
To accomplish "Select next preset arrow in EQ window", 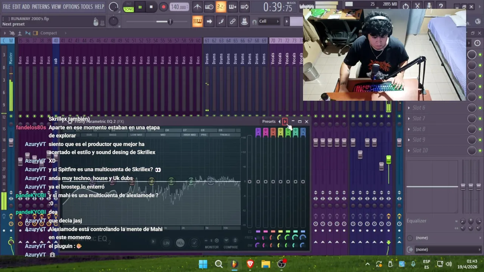I will tap(285, 122).
